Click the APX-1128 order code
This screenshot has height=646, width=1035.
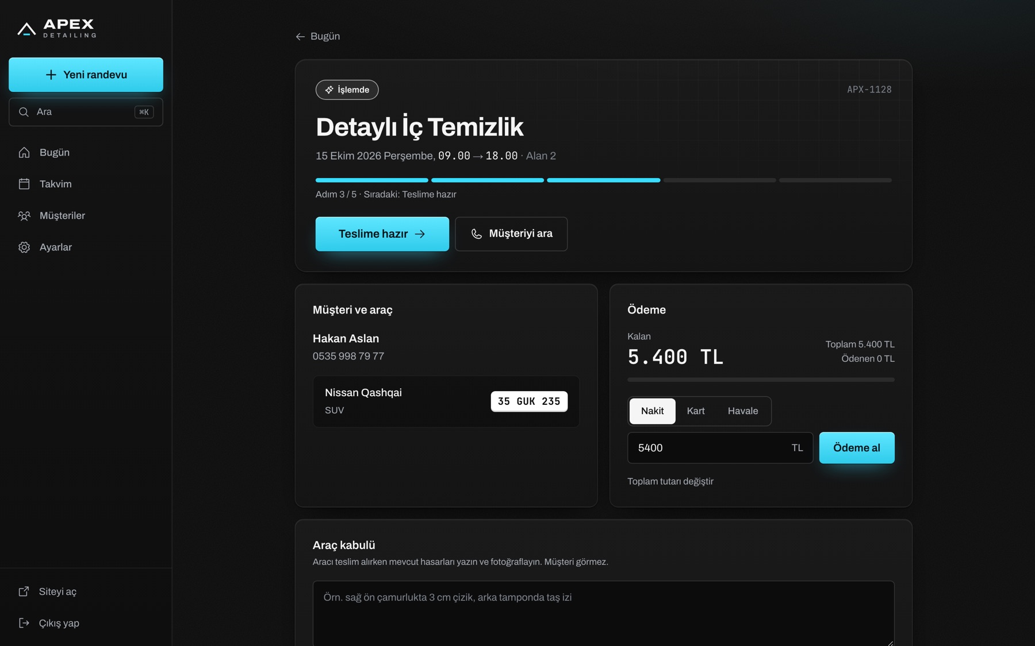click(869, 90)
